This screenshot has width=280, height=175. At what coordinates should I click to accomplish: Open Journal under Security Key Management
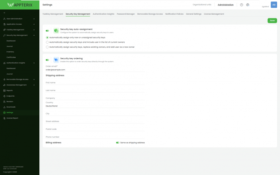[9, 46]
